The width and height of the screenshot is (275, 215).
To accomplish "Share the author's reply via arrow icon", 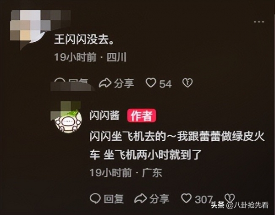I will (141, 198).
